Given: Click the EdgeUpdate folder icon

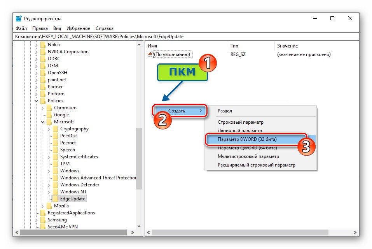Looking at the screenshot, I should click(x=55, y=199).
